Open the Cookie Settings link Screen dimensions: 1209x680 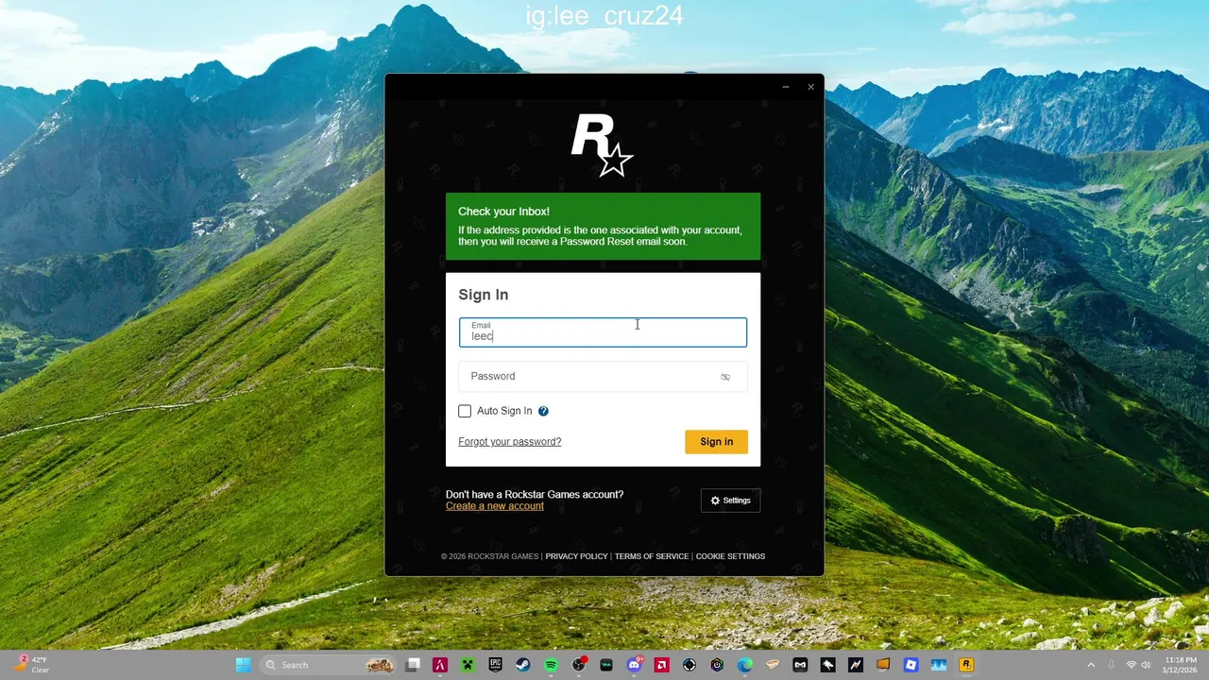[730, 556]
